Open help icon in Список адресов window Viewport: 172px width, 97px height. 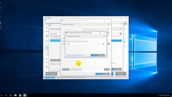pos(120,29)
